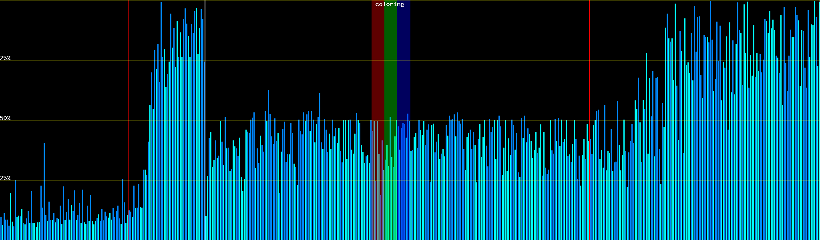The height and width of the screenshot is (240, 820).
Task: Click a bar inside the blue band
Action: (x=404, y=180)
